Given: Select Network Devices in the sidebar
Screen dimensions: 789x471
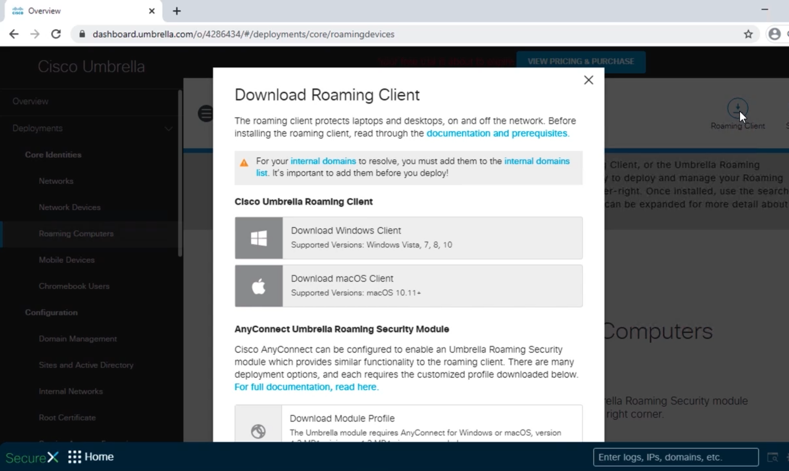Looking at the screenshot, I should [70, 207].
